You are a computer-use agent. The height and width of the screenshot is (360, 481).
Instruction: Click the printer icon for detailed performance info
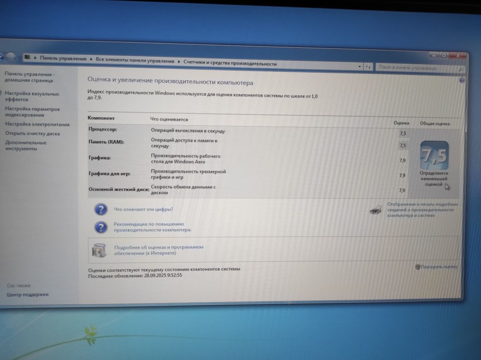tap(376, 210)
